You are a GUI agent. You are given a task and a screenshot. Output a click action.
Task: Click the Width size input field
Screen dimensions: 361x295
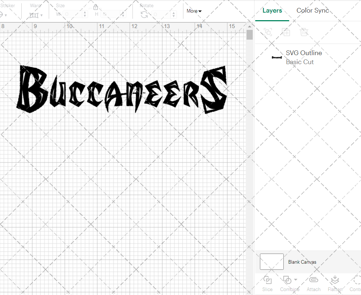click(x=73, y=14)
